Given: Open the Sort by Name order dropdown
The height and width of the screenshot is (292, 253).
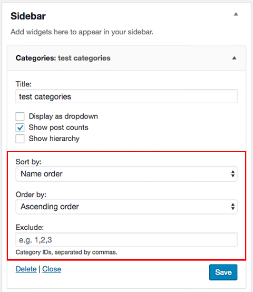Looking at the screenshot, I should point(126,174).
